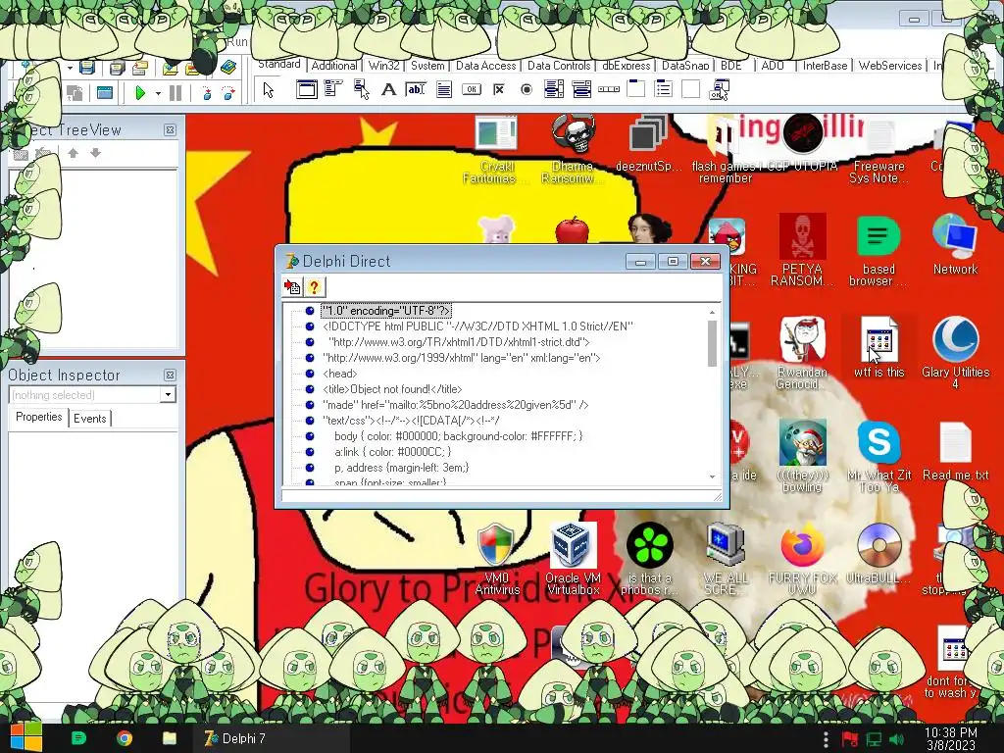Choose the Edit (ab|) component
The width and height of the screenshot is (1004, 753).
tap(416, 89)
